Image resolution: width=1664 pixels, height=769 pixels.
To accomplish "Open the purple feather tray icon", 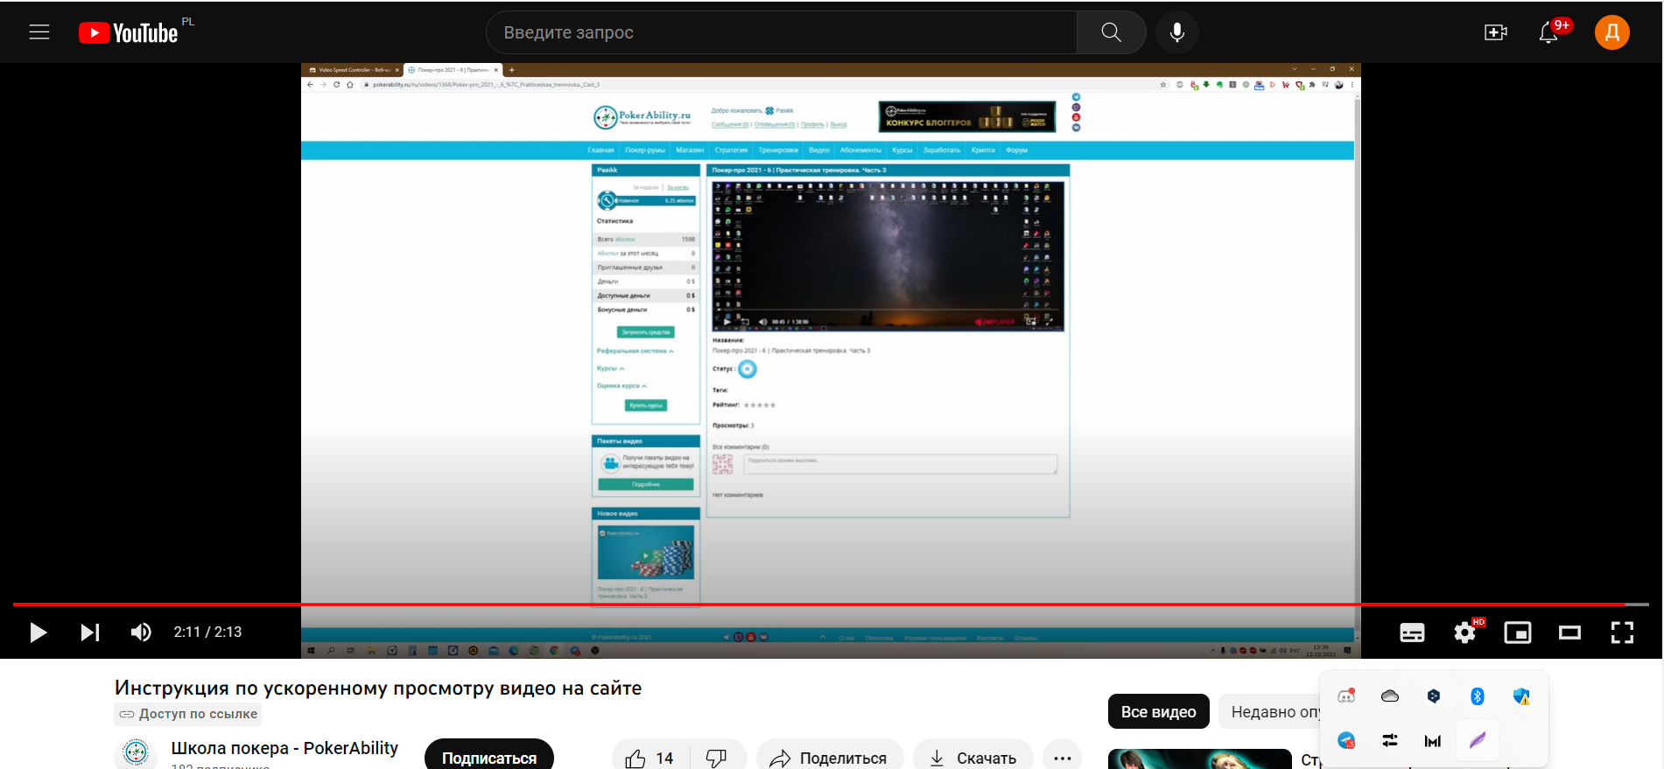I will pos(1478,740).
